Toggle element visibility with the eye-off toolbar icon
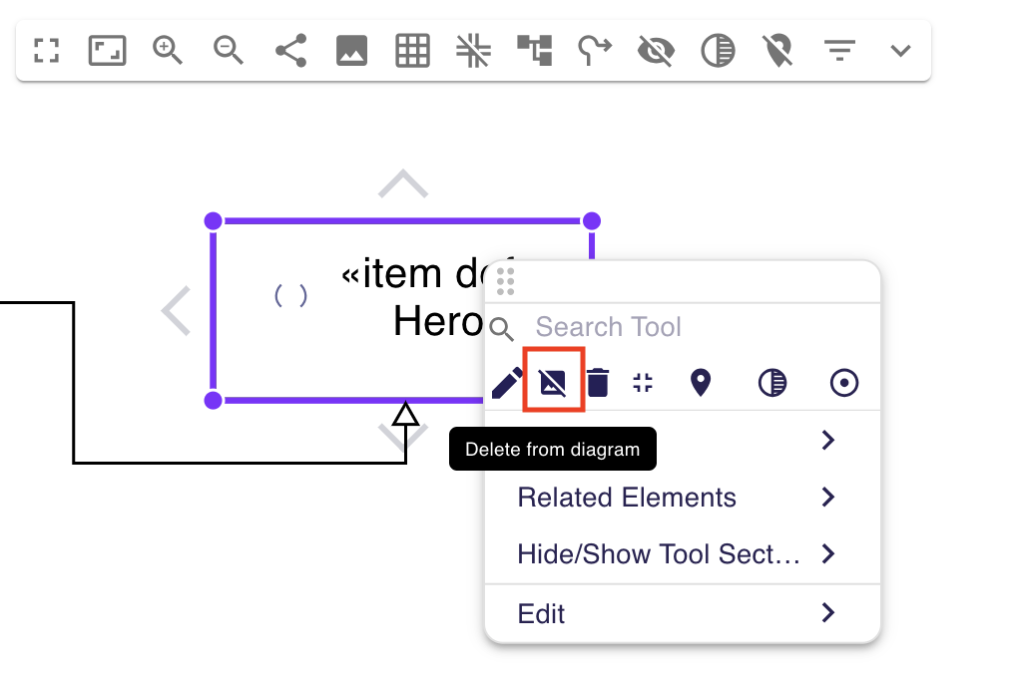This screenshot has height=684, width=1016. (656, 50)
